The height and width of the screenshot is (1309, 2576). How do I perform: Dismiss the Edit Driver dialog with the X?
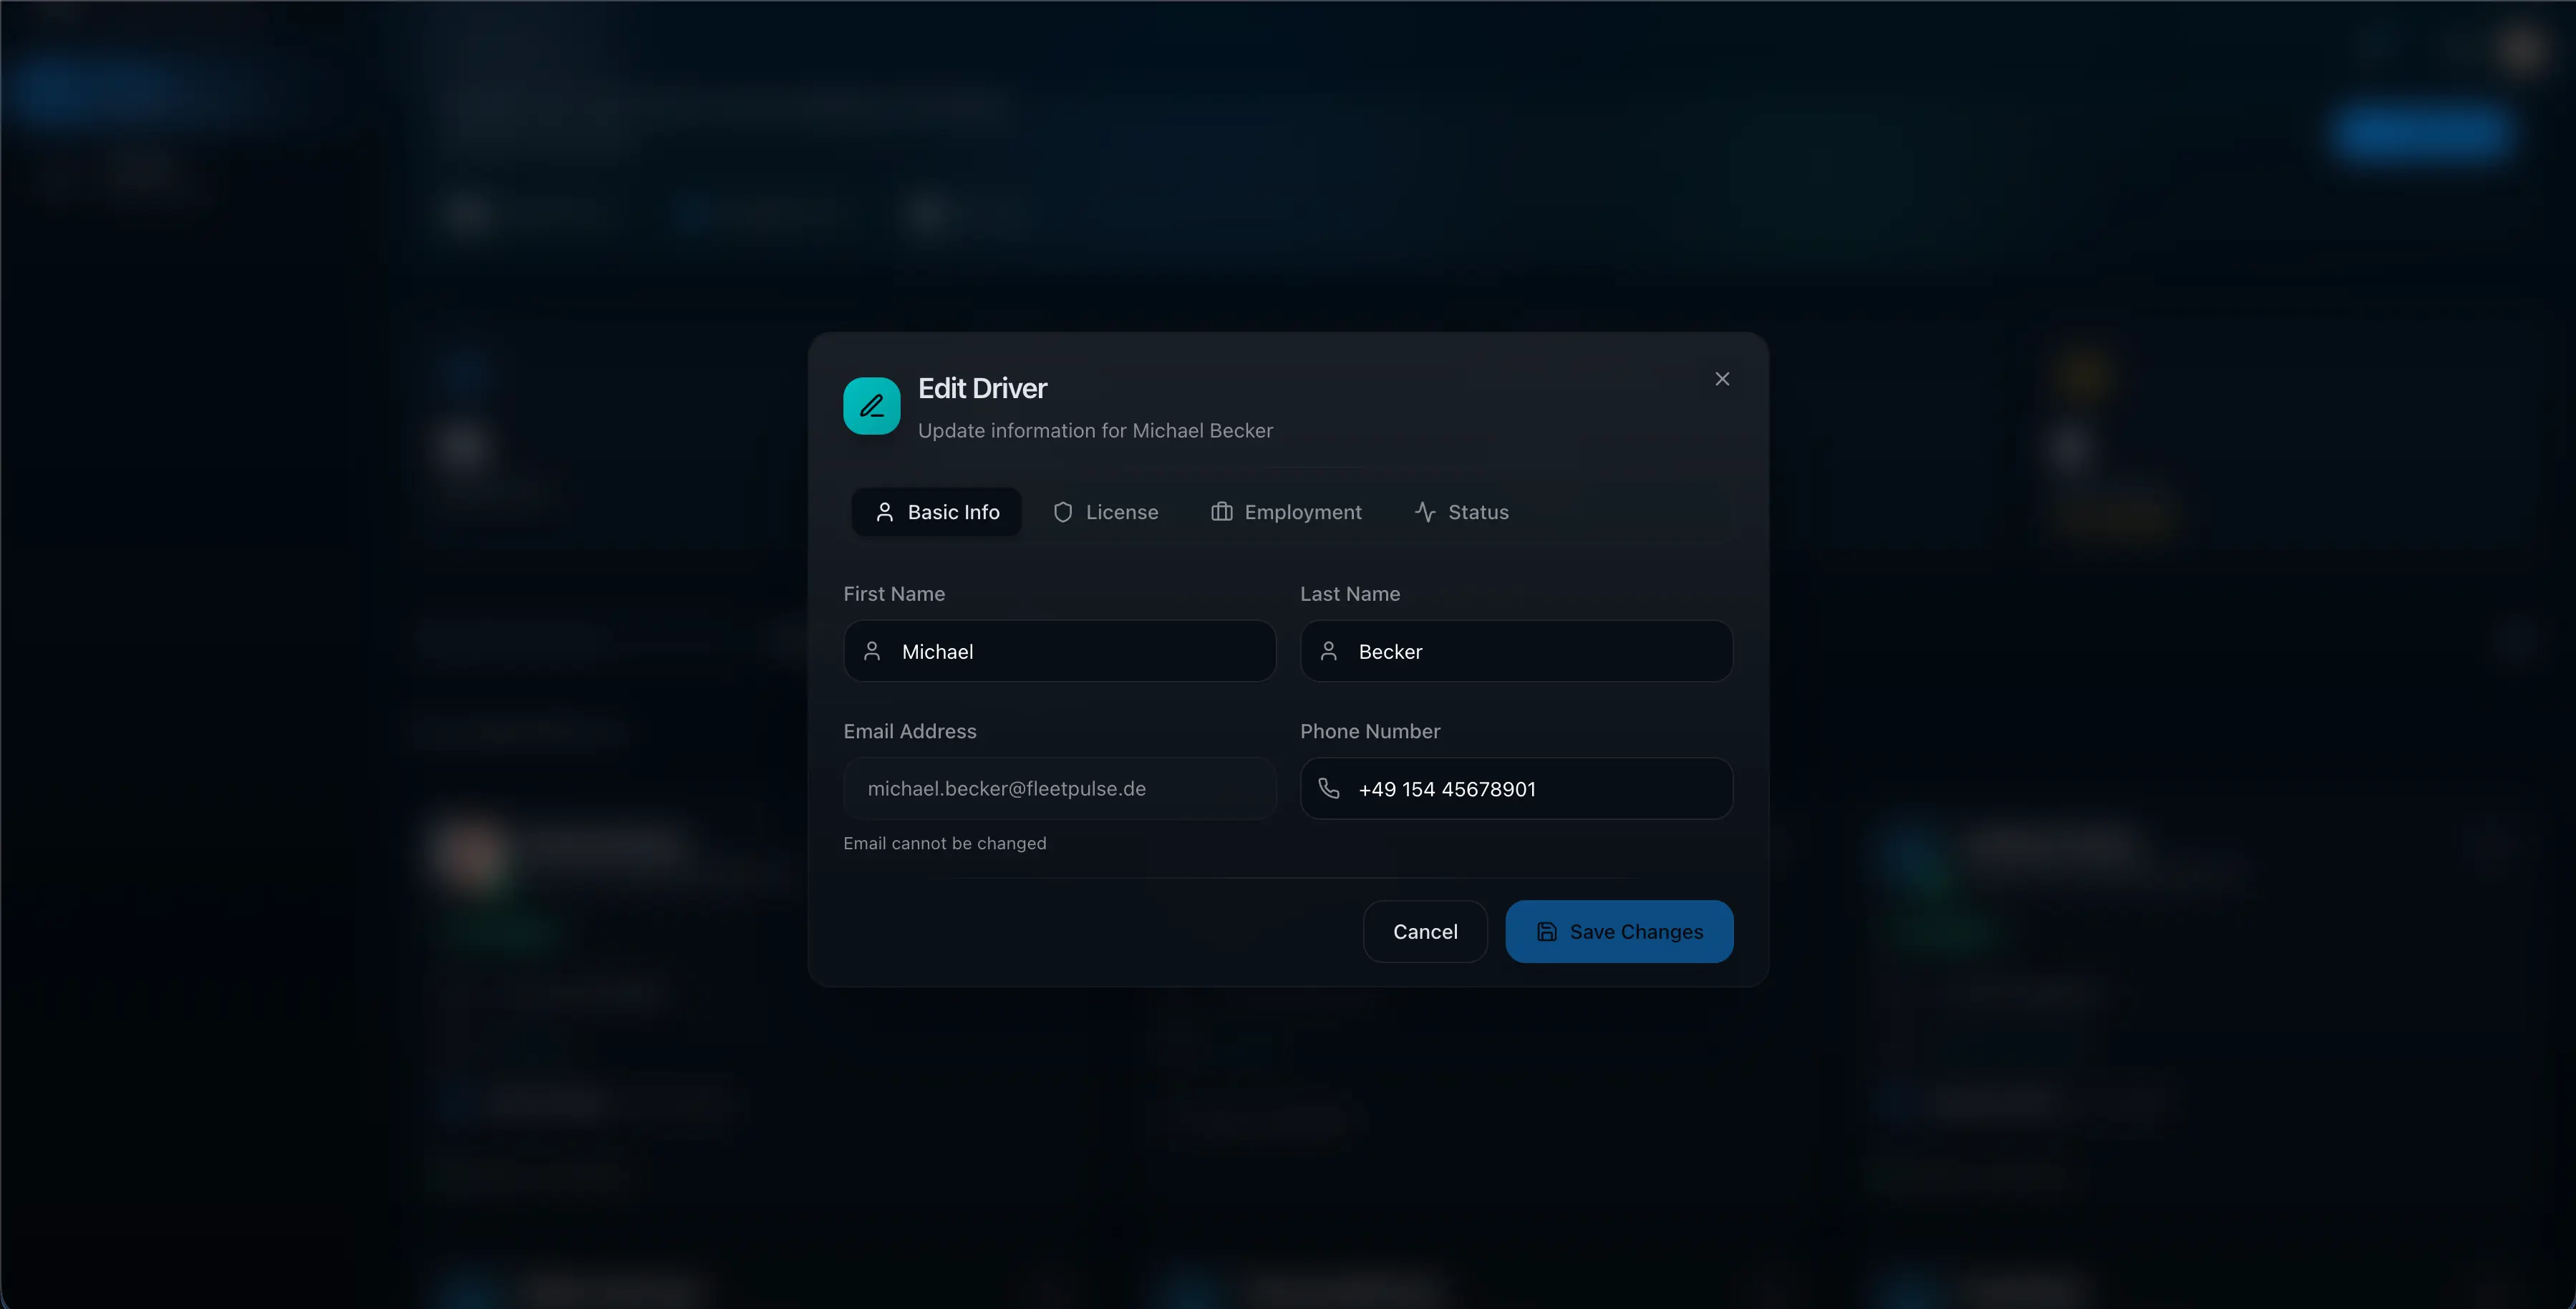tap(1722, 378)
